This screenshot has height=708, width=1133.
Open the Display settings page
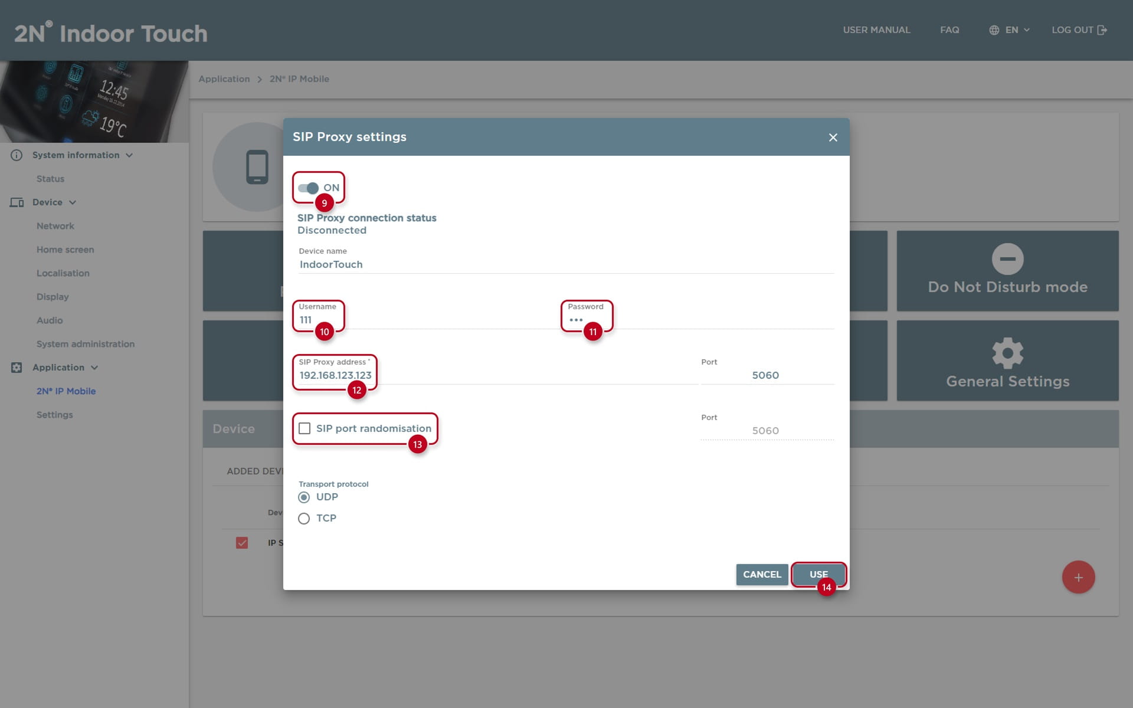pyautogui.click(x=53, y=297)
